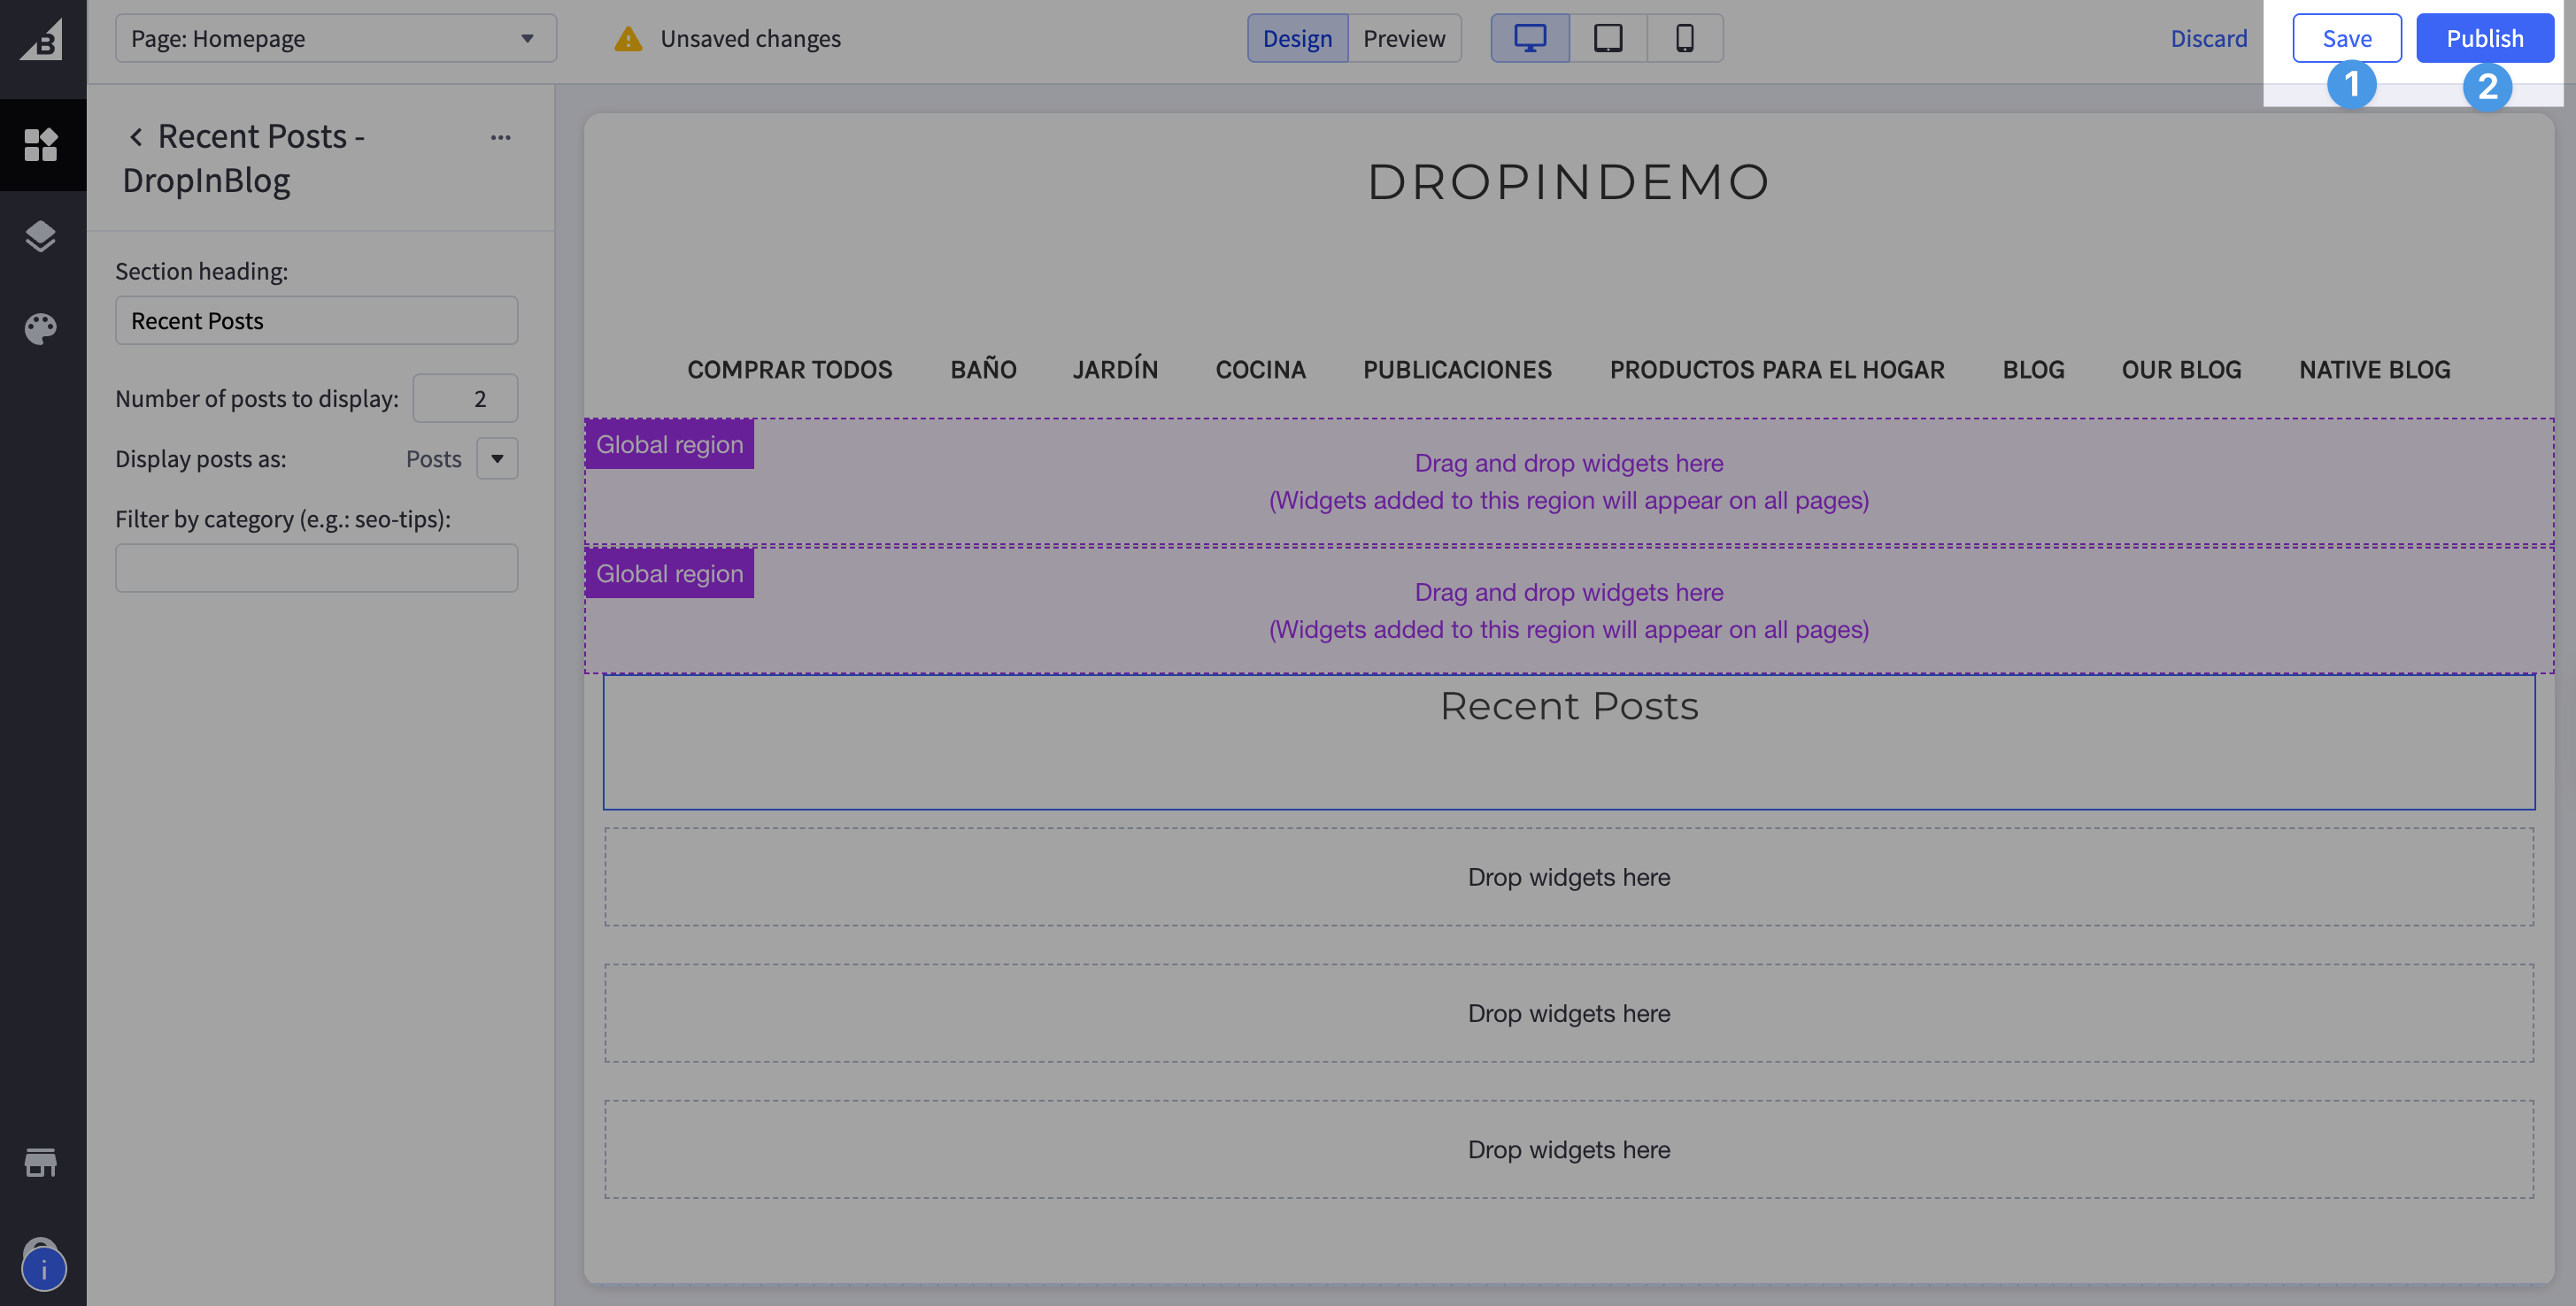The width and height of the screenshot is (2576, 1306).
Task: Click the Filter by category field
Action: pyautogui.click(x=317, y=569)
